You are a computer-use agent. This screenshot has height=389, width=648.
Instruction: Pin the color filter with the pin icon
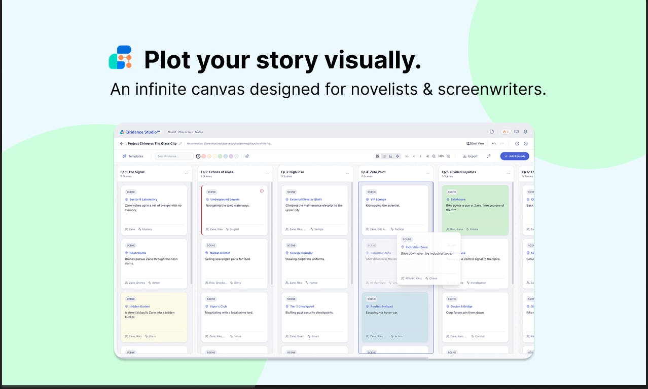point(247,156)
